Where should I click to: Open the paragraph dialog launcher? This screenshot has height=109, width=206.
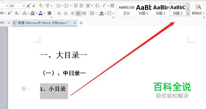113,17
